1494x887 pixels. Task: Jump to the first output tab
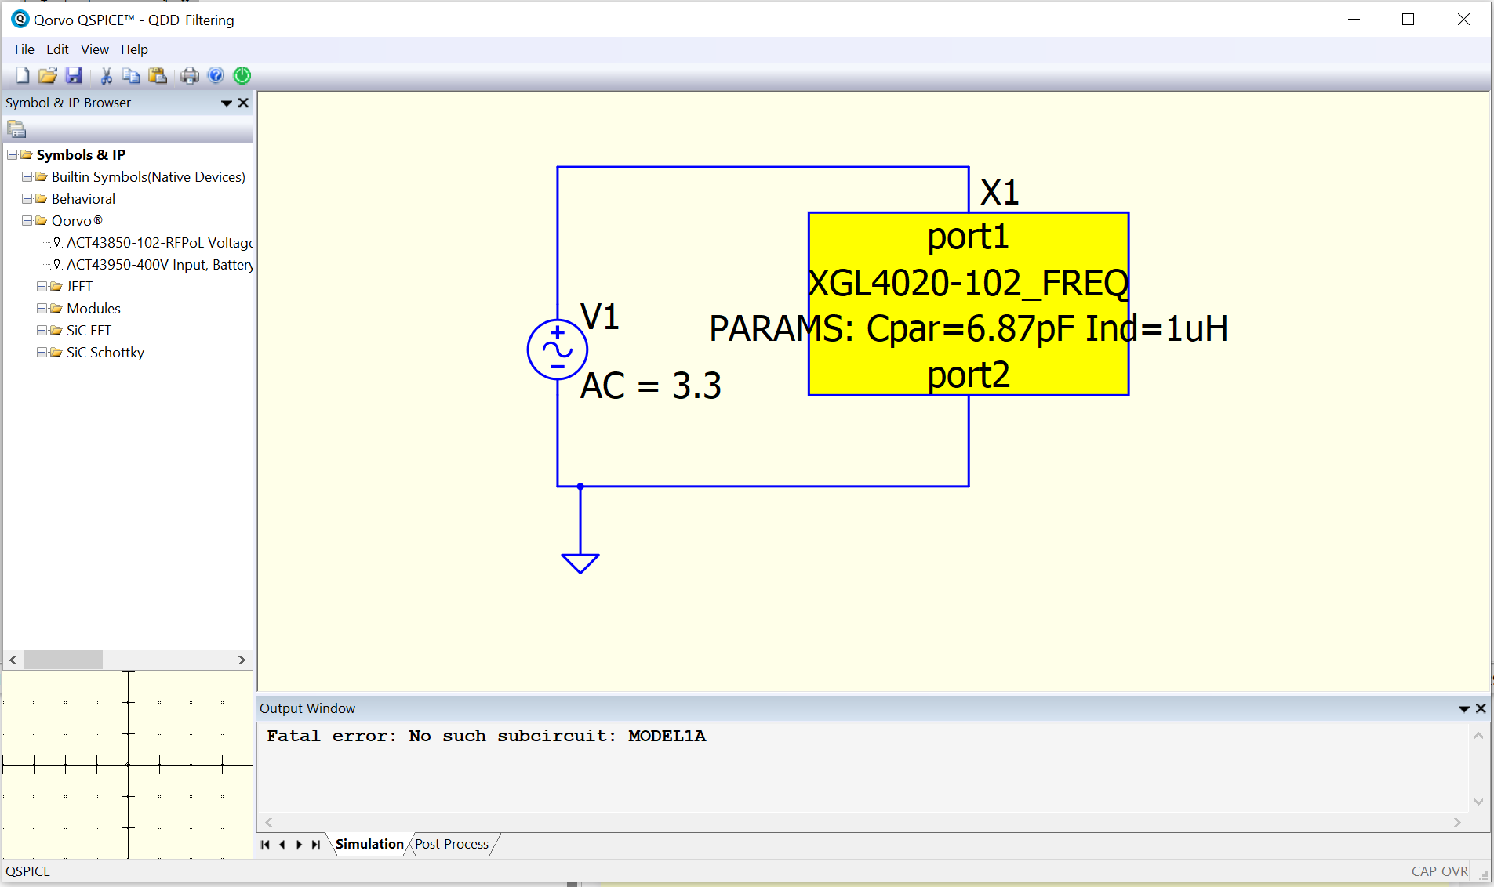(265, 845)
